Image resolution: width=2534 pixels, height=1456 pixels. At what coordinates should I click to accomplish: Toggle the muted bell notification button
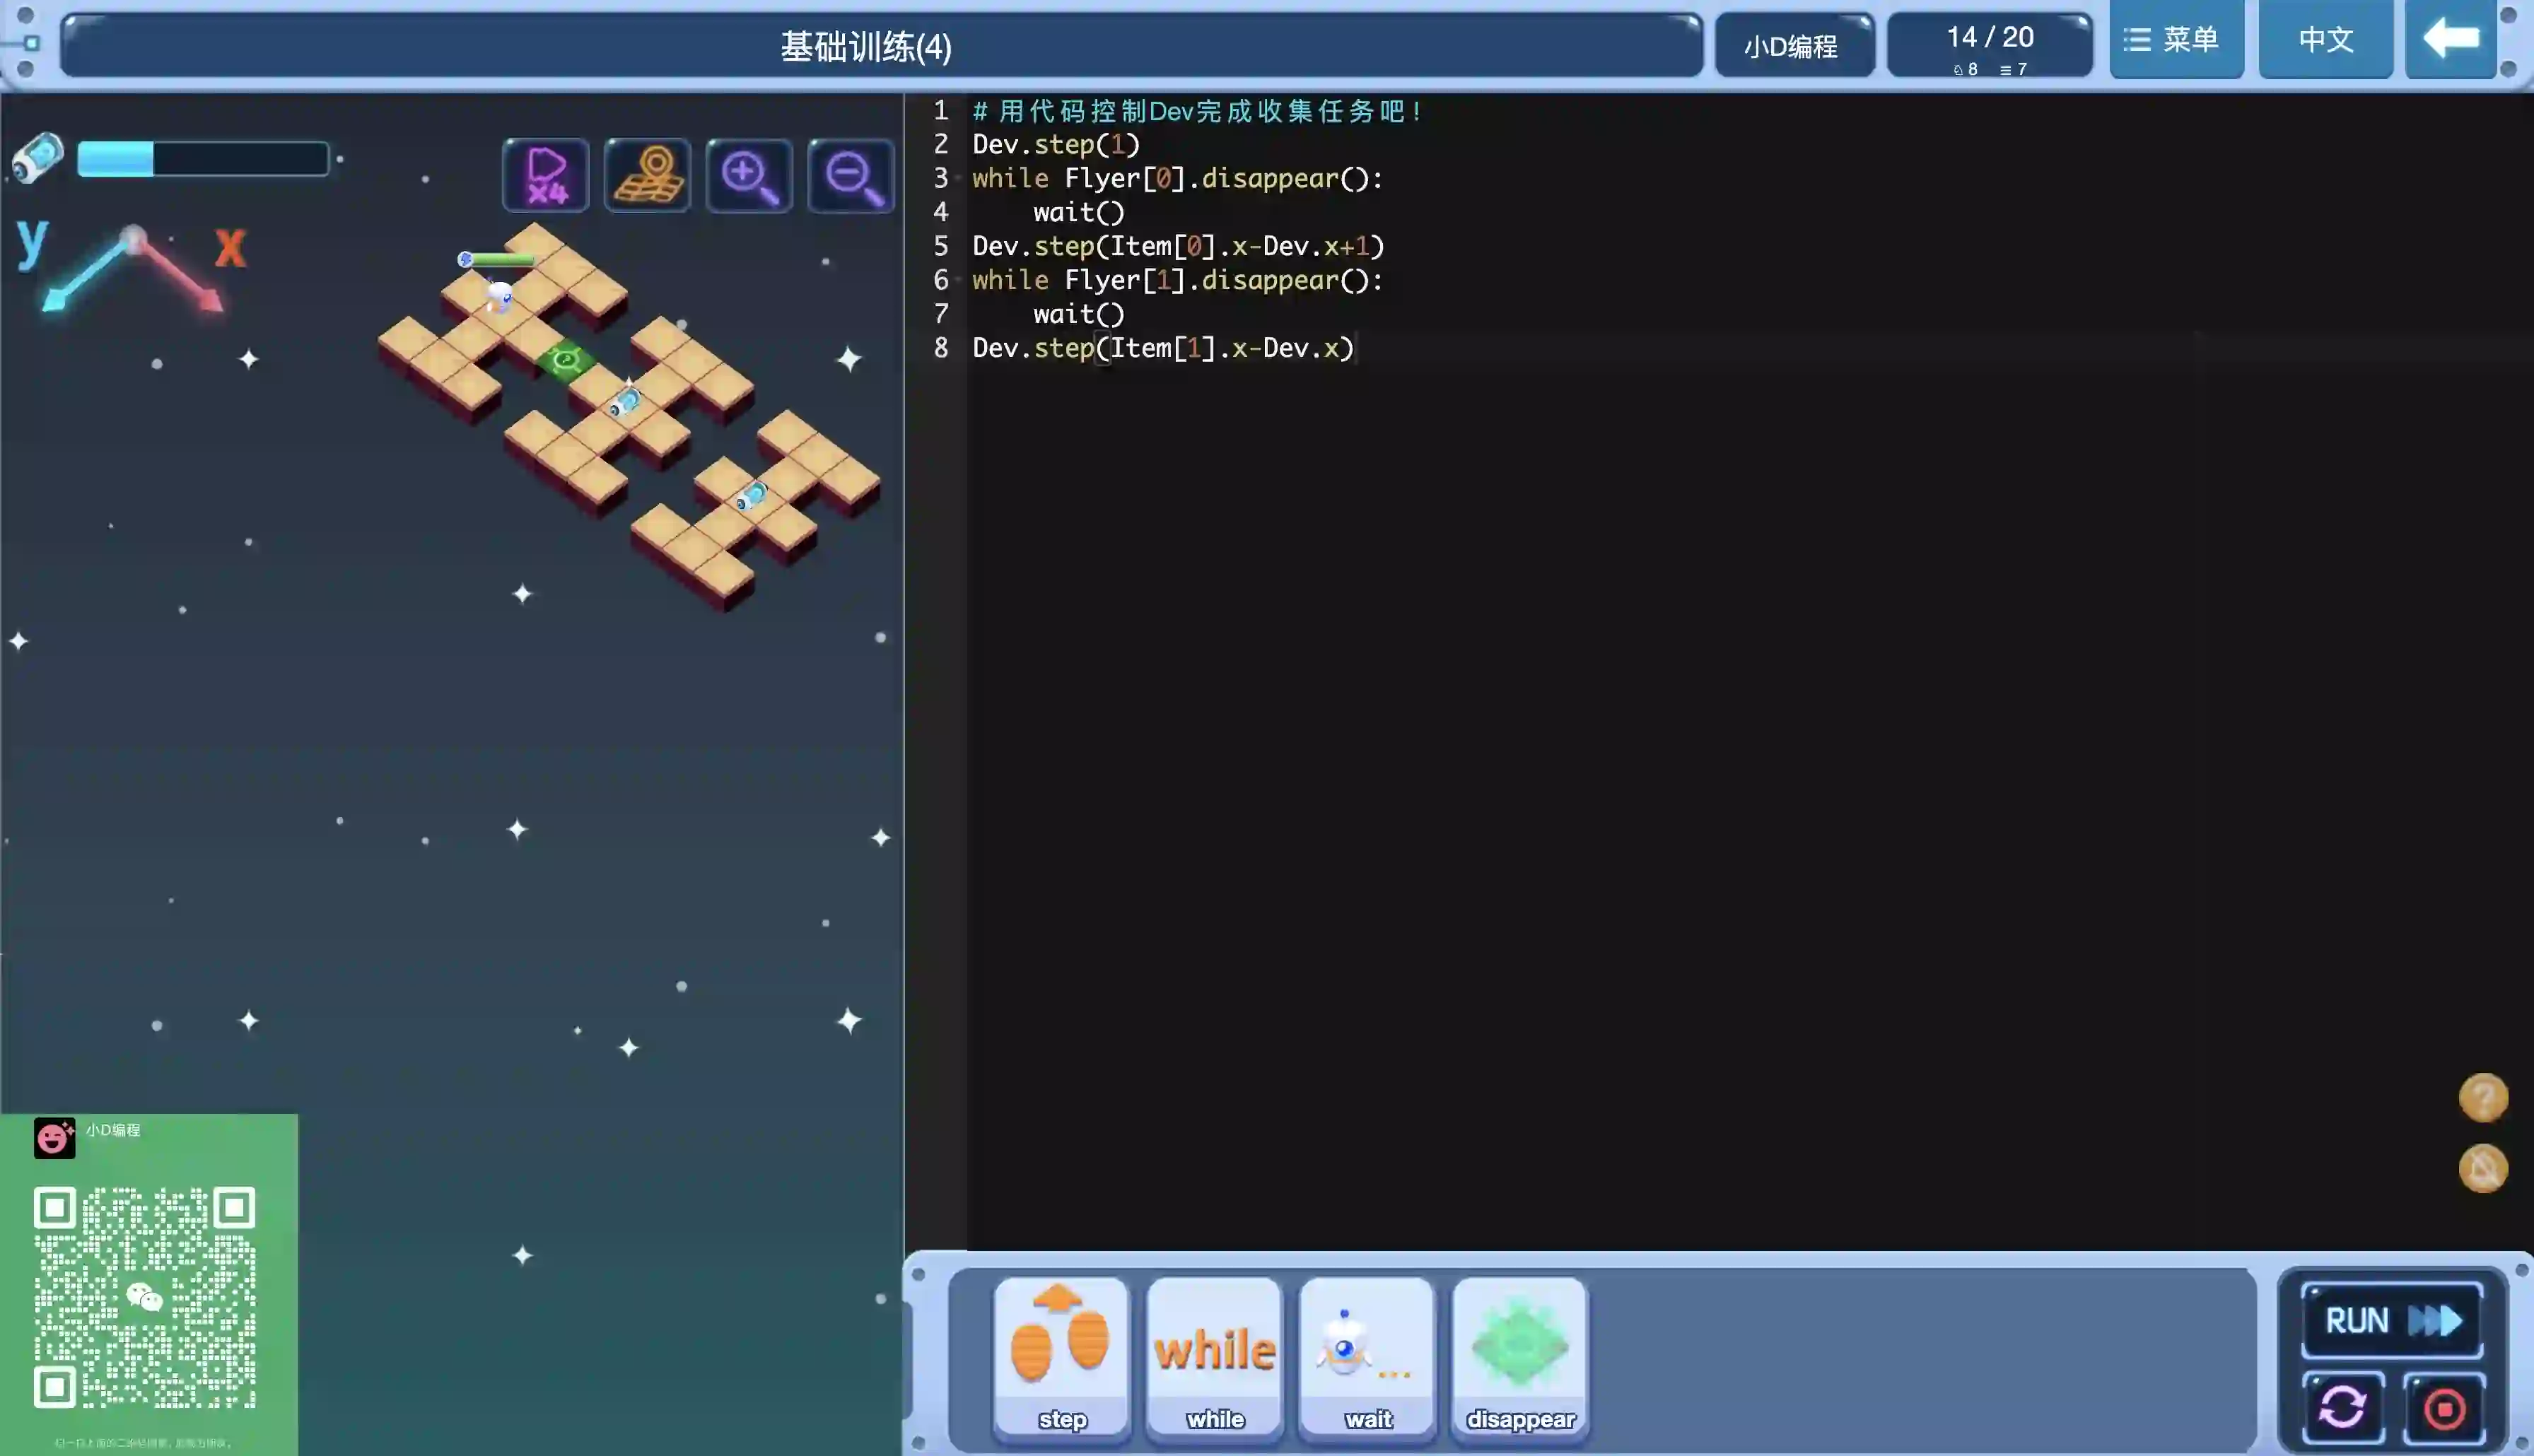click(2482, 1168)
